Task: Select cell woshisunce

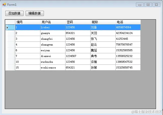Action: (53, 68)
